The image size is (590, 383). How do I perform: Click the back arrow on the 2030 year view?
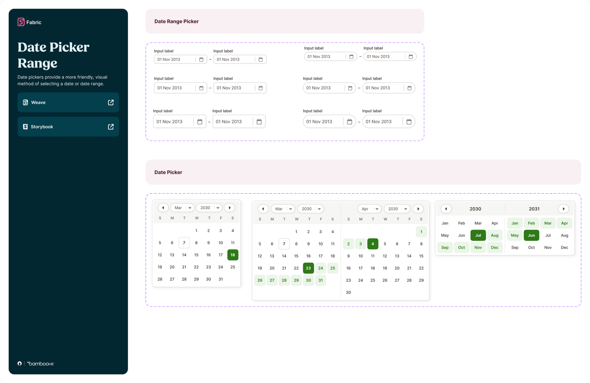(x=446, y=209)
